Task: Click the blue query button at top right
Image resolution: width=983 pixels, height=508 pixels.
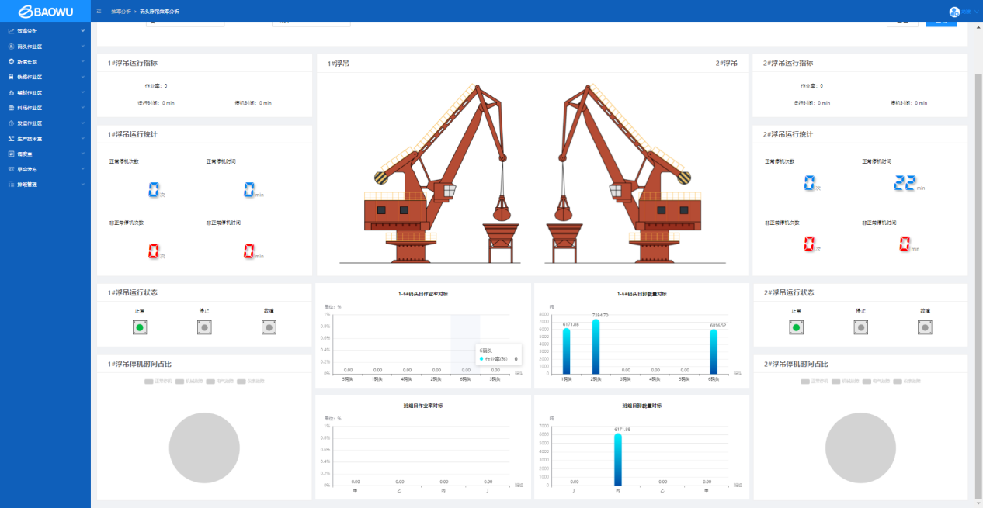Action: coord(941,22)
